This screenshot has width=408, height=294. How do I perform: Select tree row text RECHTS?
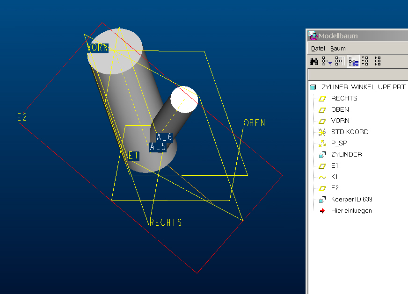pos(344,98)
